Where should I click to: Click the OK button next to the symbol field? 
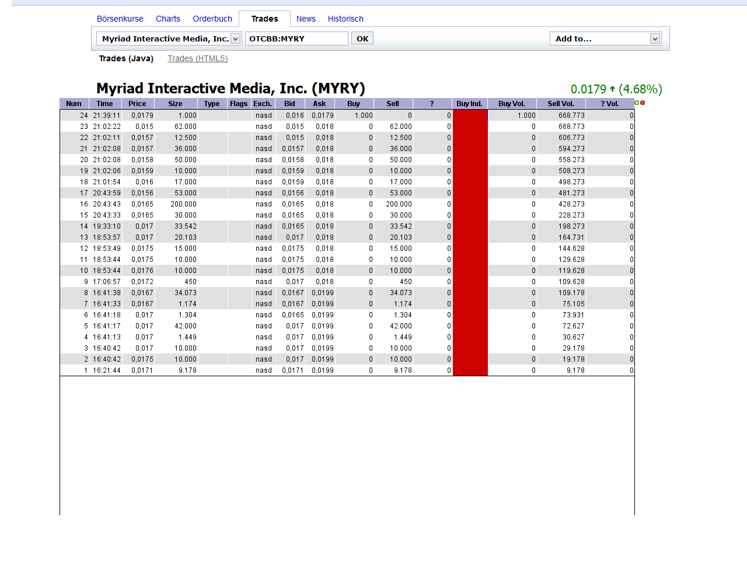(362, 38)
